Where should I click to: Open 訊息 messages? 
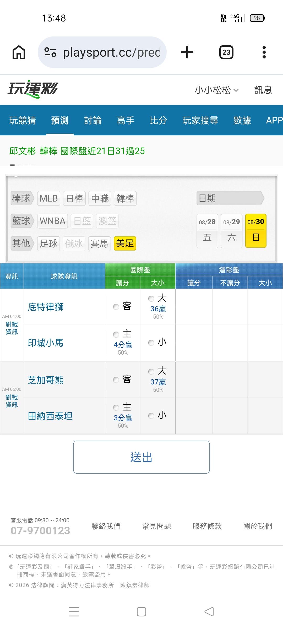pos(263,90)
